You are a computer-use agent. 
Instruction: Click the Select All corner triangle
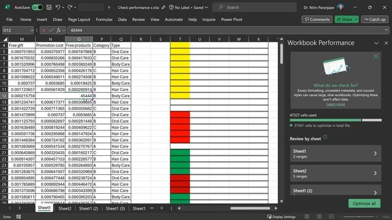[x=5, y=39]
